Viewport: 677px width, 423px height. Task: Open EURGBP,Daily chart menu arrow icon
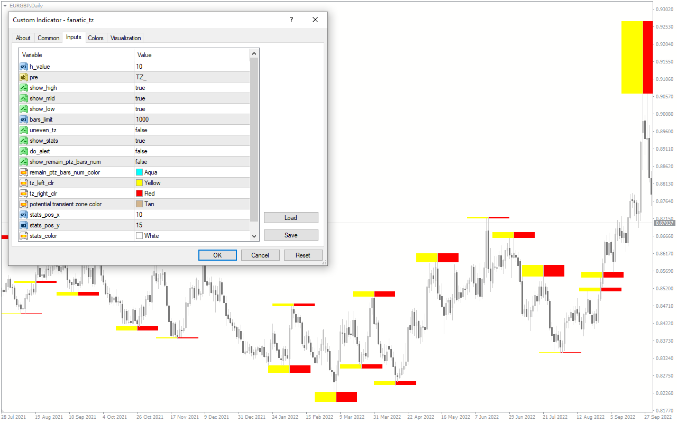coord(5,5)
